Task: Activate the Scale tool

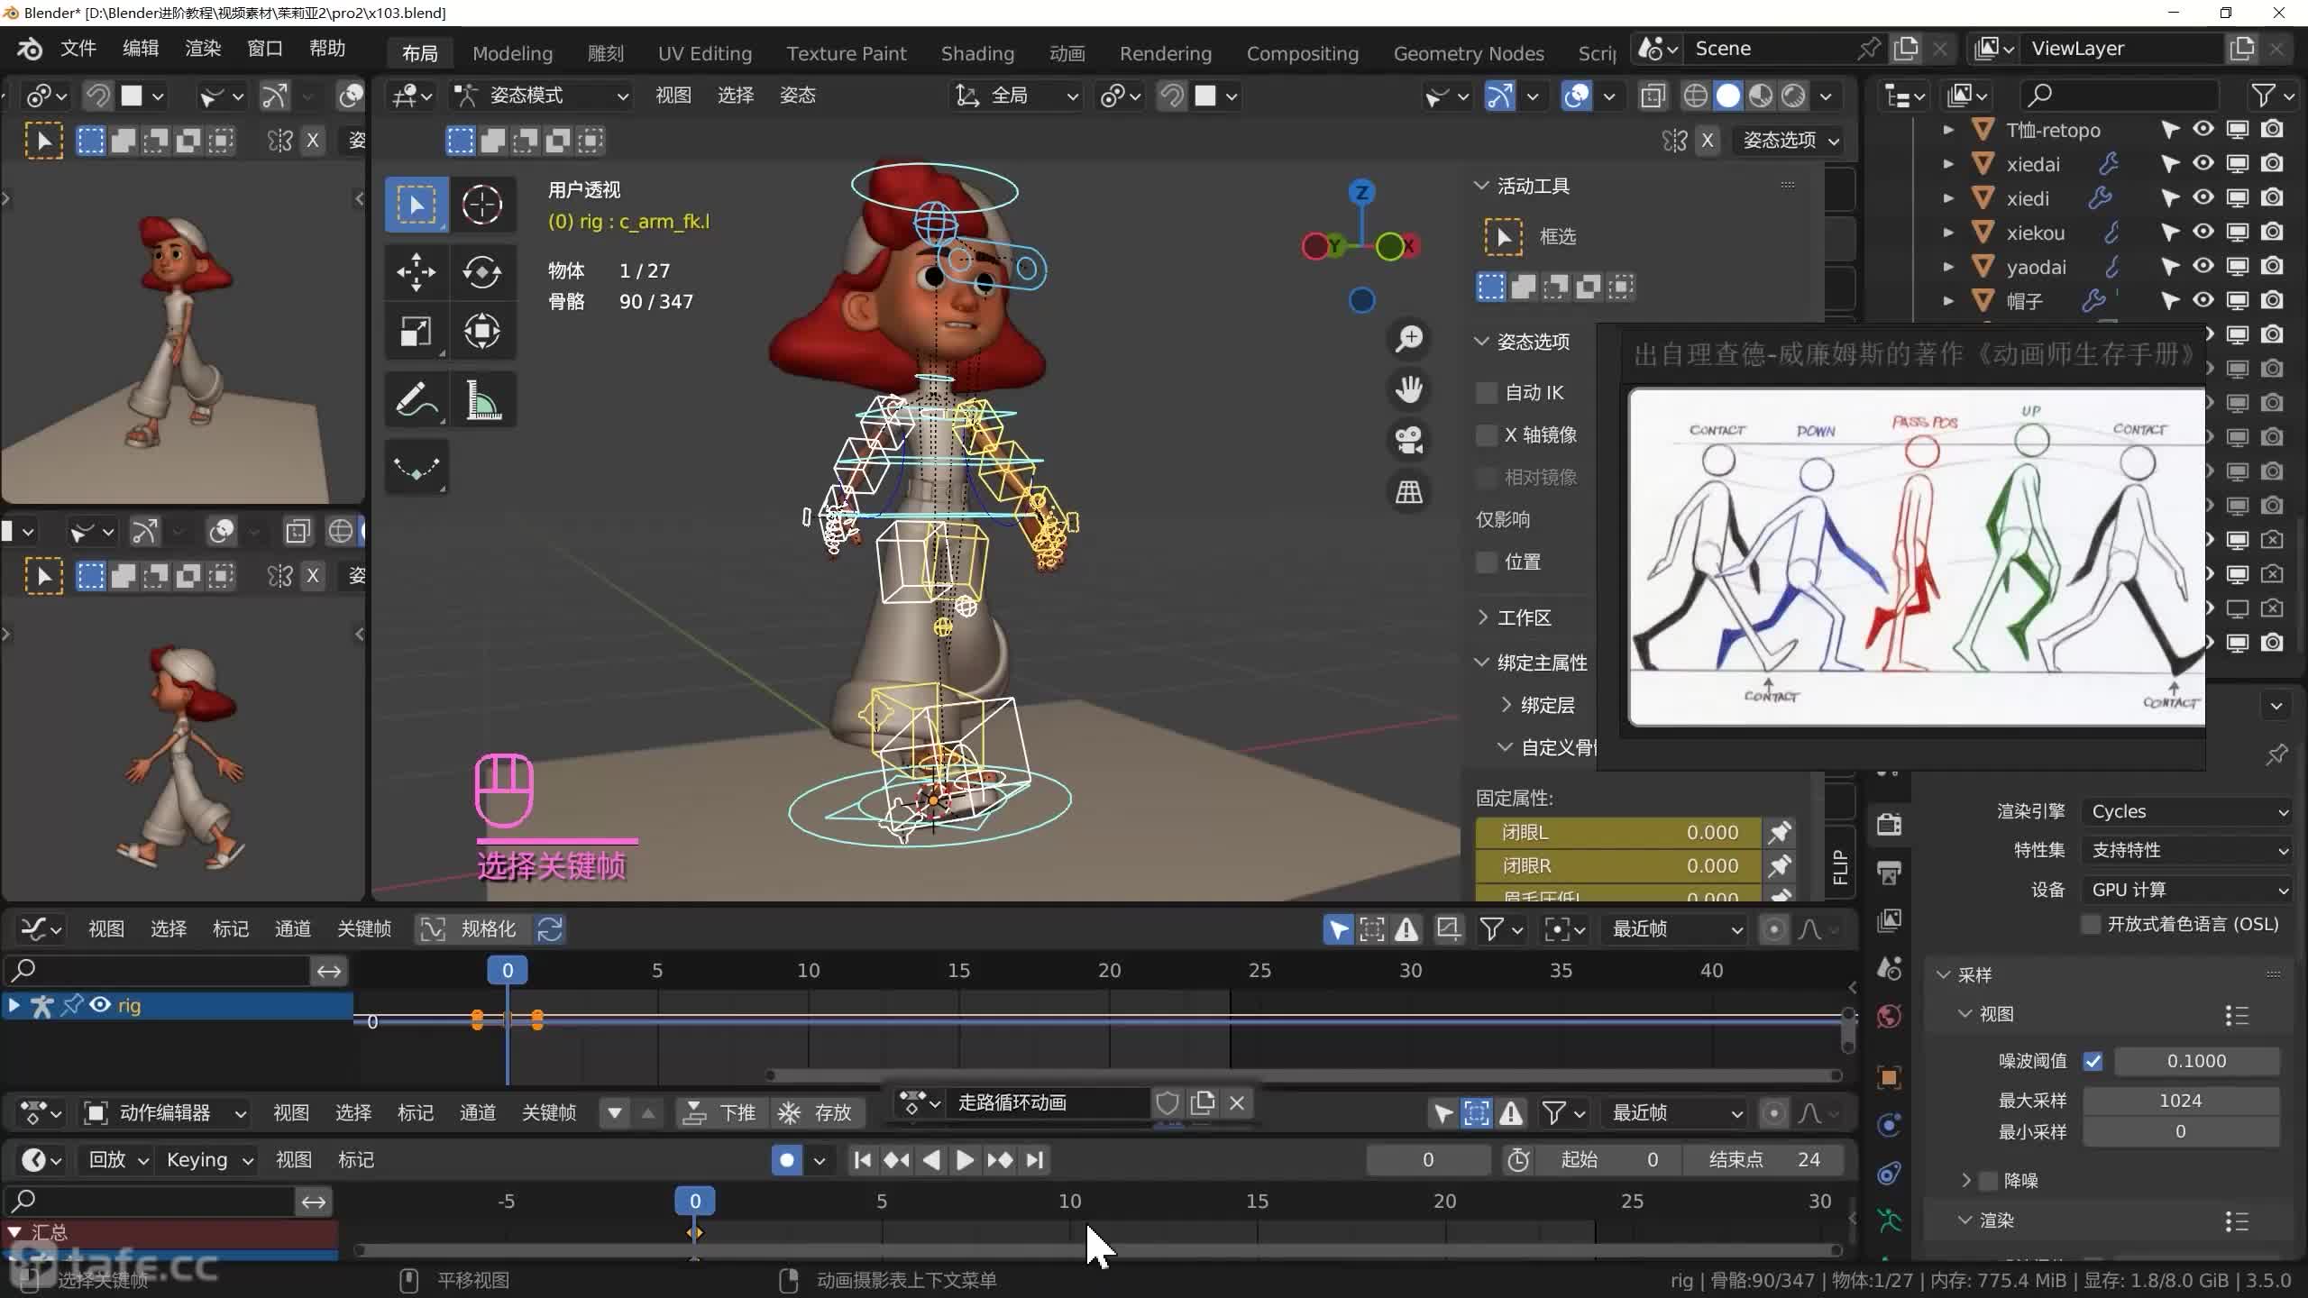Action: (416, 331)
